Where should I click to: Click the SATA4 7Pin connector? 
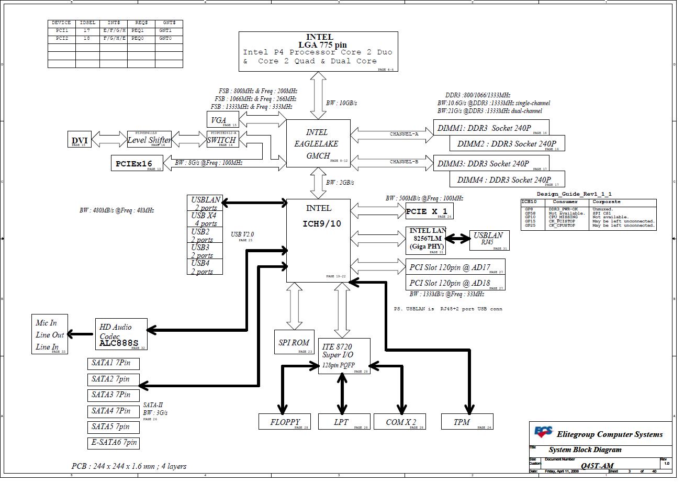pos(113,411)
